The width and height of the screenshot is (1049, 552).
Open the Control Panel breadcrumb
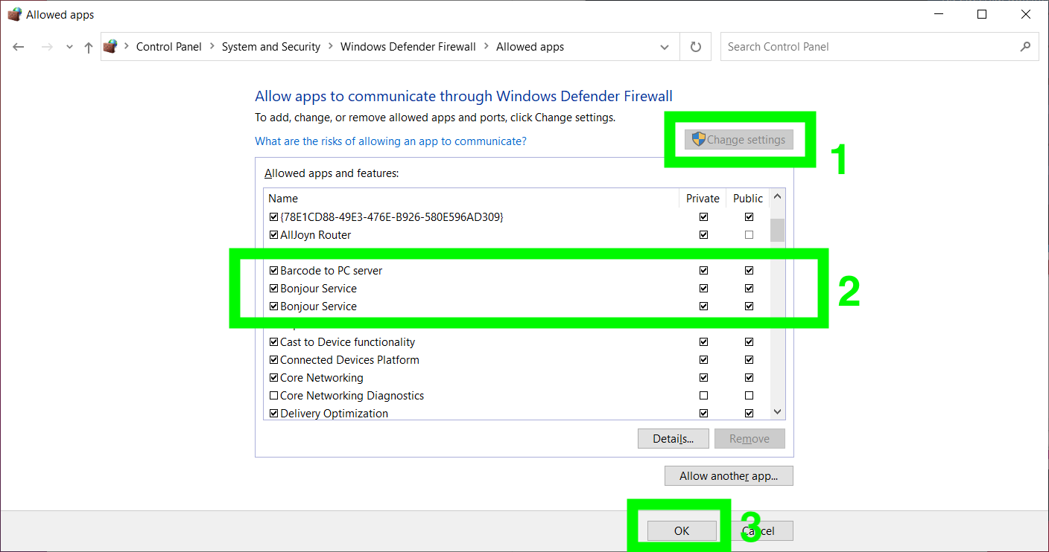(169, 46)
